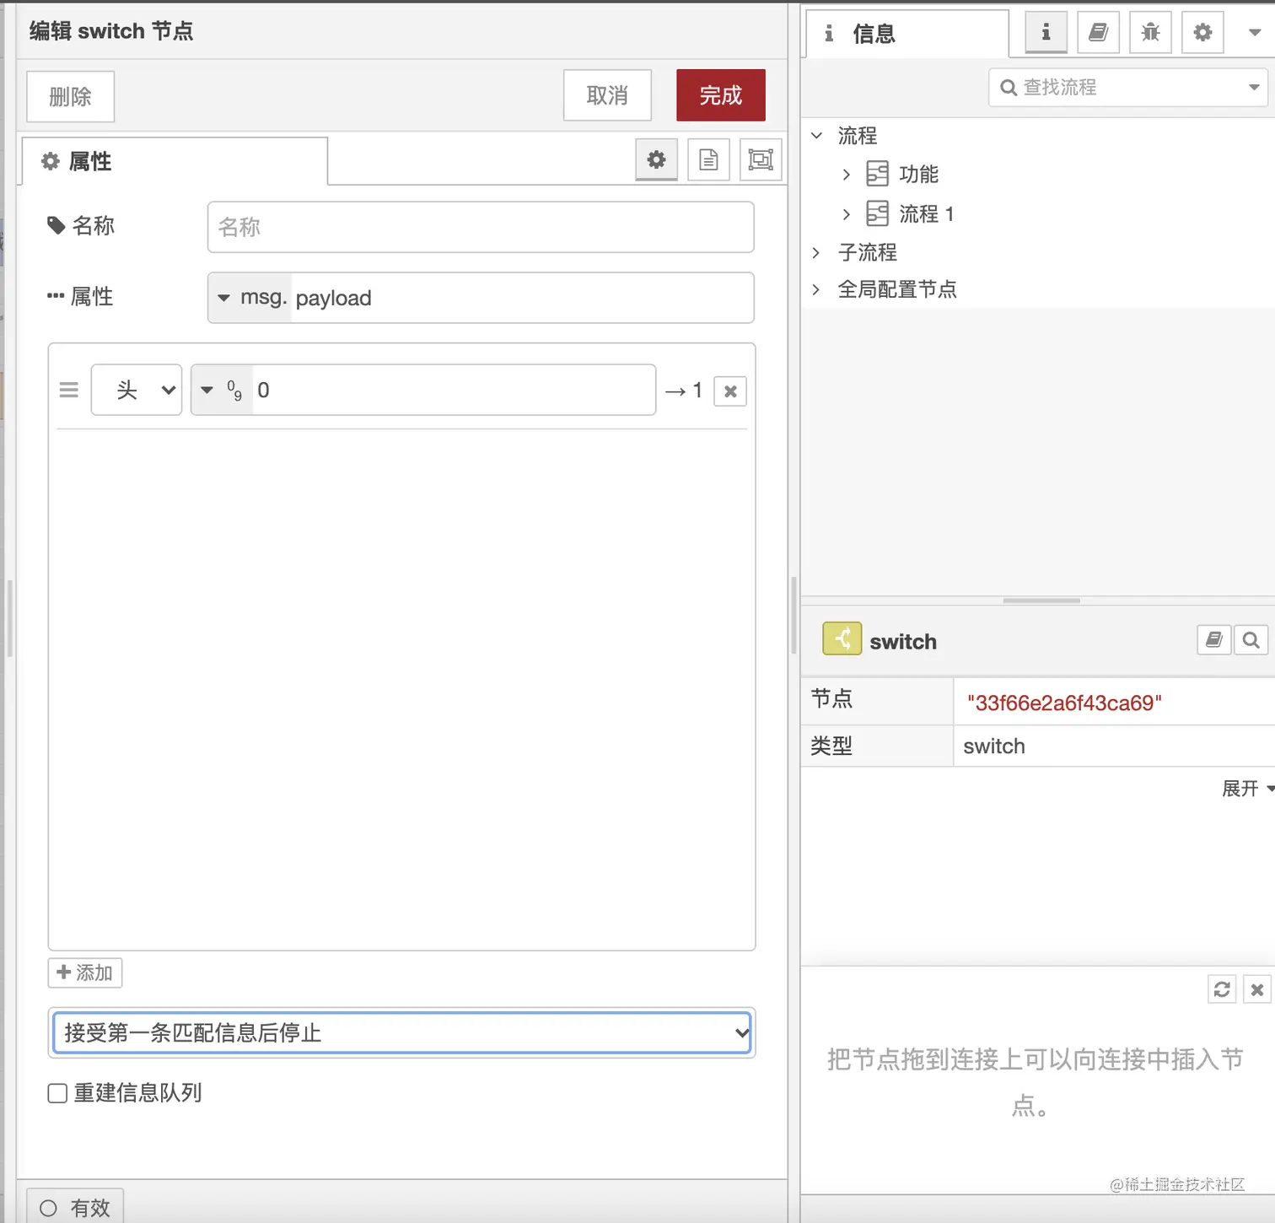Open the help book sidebar icon

click(x=1098, y=33)
